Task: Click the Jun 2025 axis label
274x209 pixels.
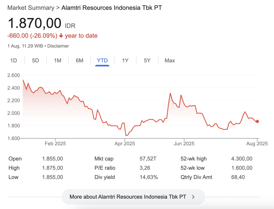Action: click(x=184, y=143)
